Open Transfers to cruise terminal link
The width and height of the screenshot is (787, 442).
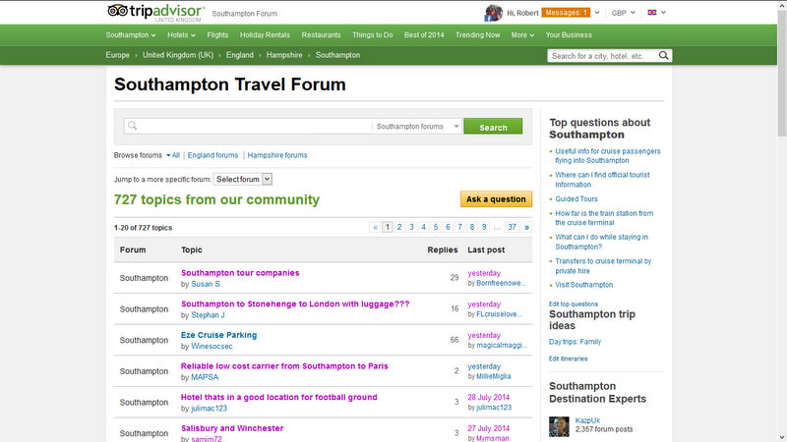(x=603, y=266)
